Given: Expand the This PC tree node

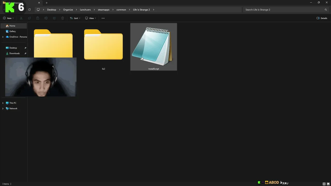Looking at the screenshot, I should 3,103.
